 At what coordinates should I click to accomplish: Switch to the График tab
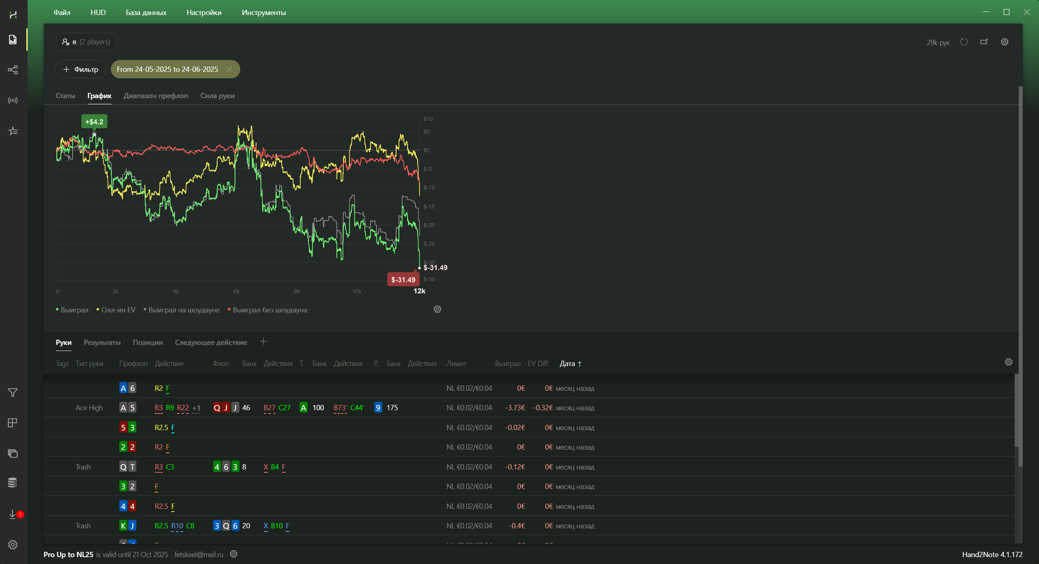(x=99, y=96)
